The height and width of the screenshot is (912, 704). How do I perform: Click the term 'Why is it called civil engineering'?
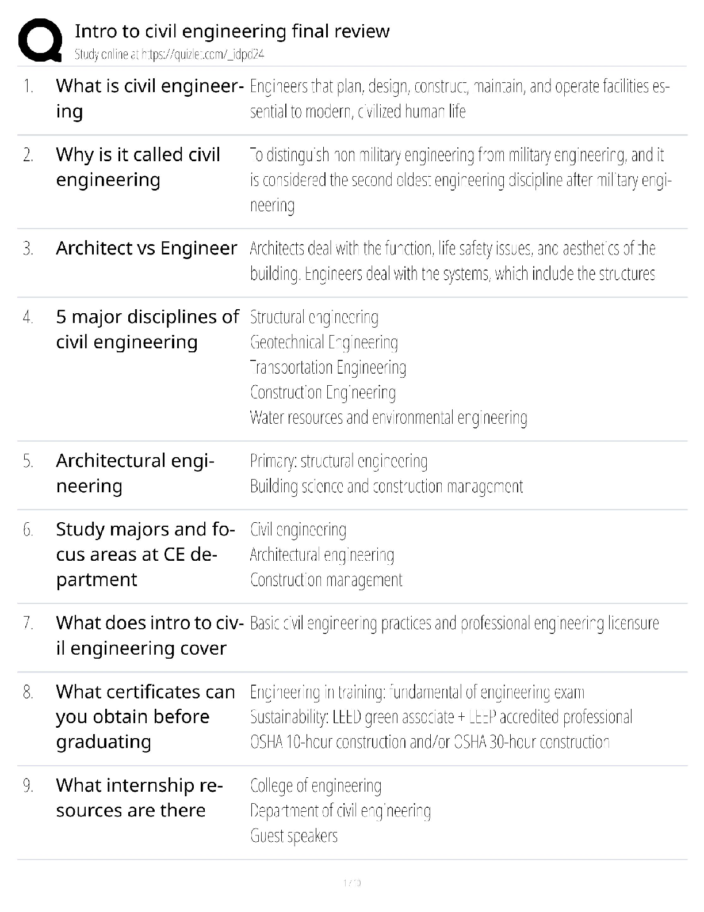(x=138, y=167)
